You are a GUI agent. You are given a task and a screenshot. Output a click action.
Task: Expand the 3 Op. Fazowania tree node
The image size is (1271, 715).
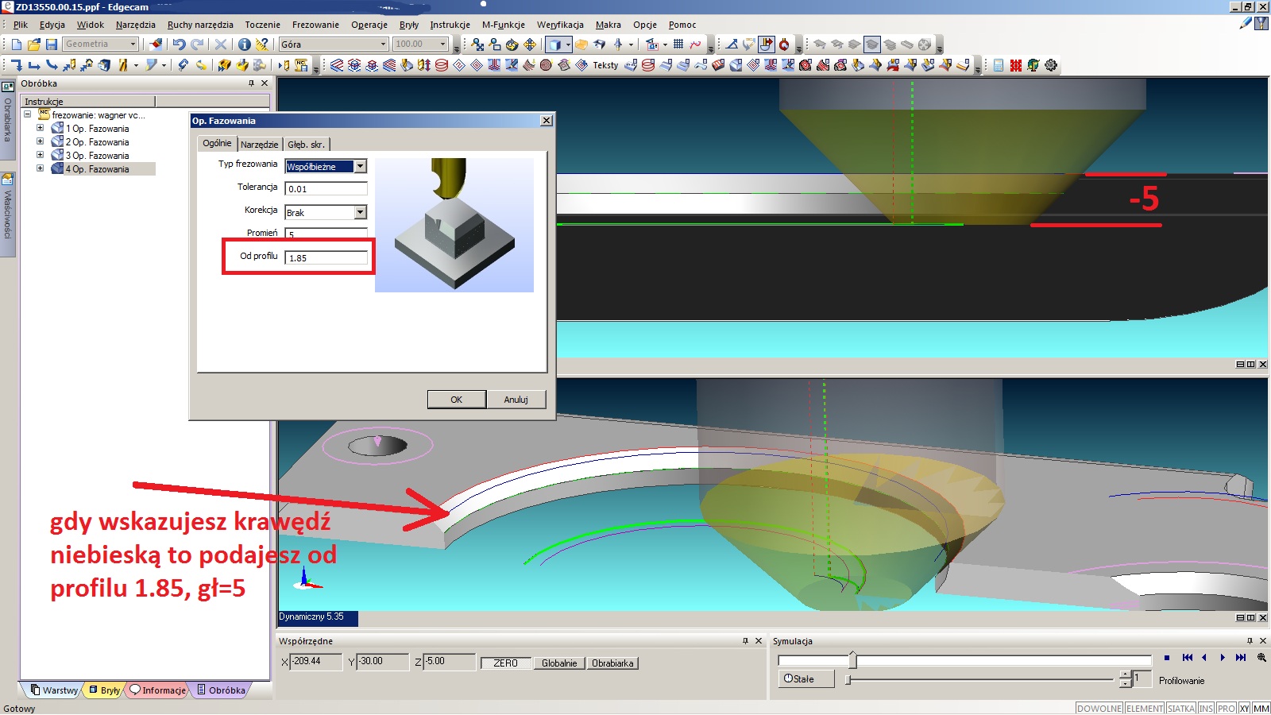pos(40,155)
